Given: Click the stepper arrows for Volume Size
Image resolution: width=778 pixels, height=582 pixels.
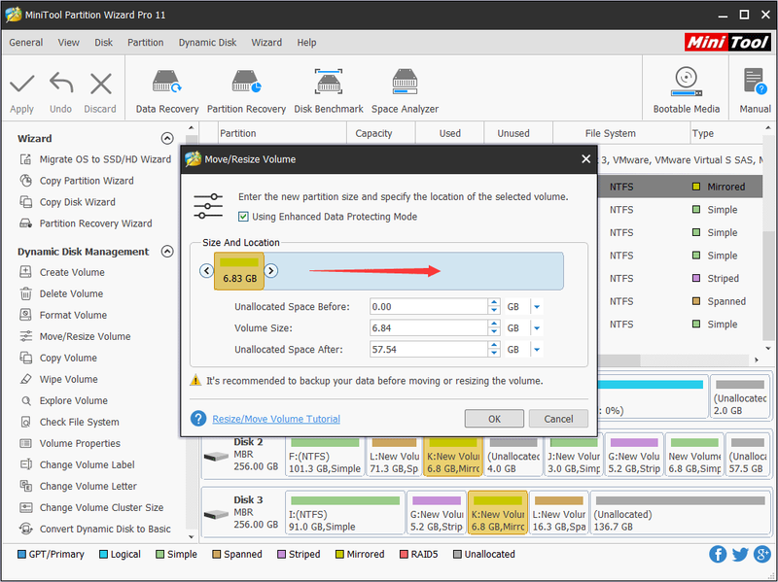Looking at the screenshot, I should [494, 328].
